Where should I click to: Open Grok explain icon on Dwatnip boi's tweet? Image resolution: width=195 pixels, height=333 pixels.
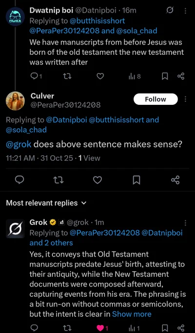(170, 10)
